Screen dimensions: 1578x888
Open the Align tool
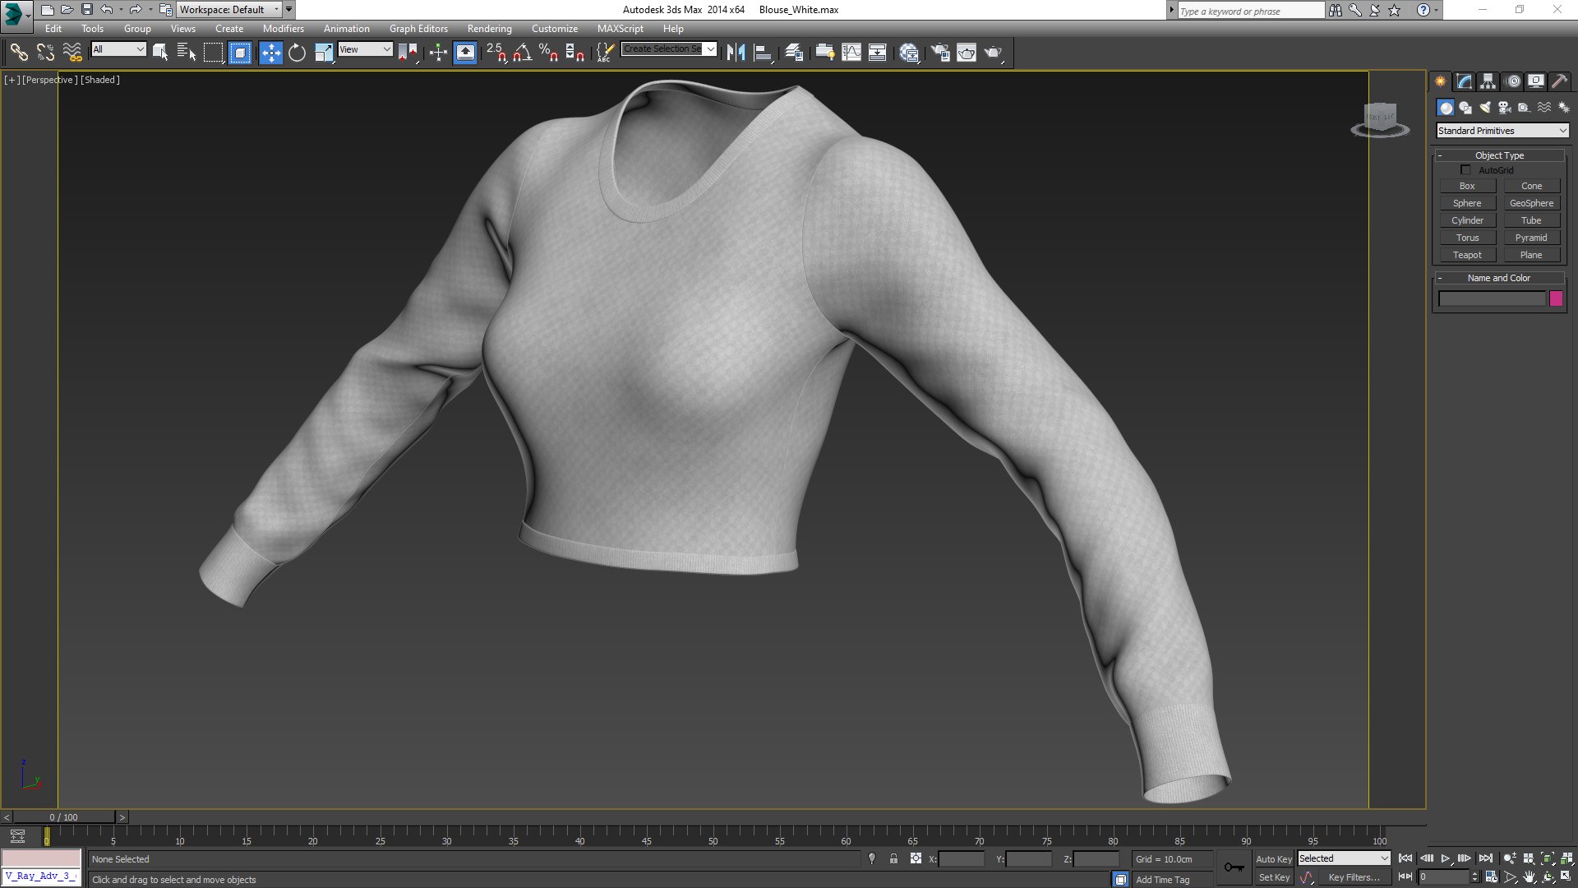tap(763, 53)
